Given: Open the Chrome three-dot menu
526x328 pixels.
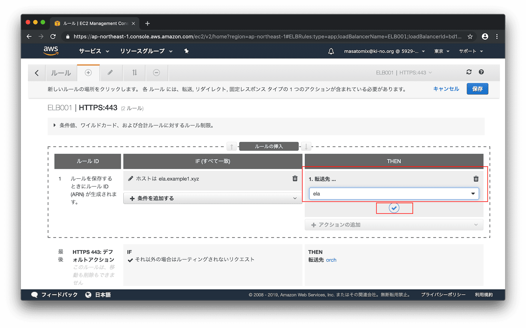Looking at the screenshot, I should click(x=497, y=36).
